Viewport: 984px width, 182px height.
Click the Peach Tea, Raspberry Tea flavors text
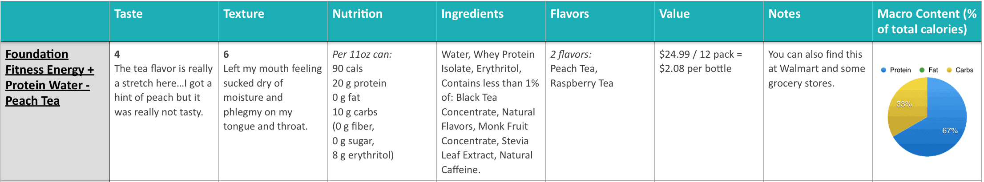582,76
